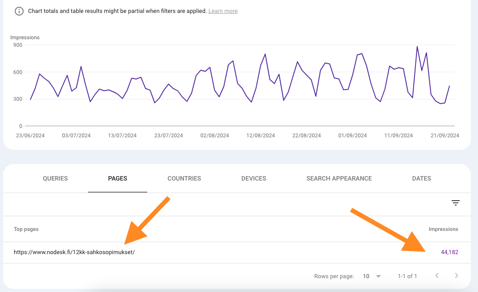Open the Learn more link
Screen dimensions: 478x292
pos(223,11)
